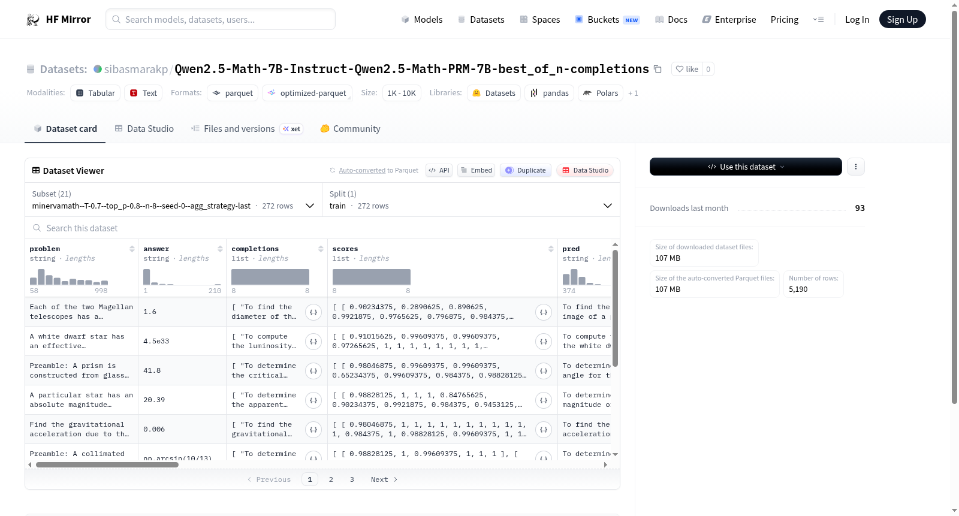Filter by the Polars library tag
This screenshot has height=516, width=959.
pyautogui.click(x=601, y=93)
